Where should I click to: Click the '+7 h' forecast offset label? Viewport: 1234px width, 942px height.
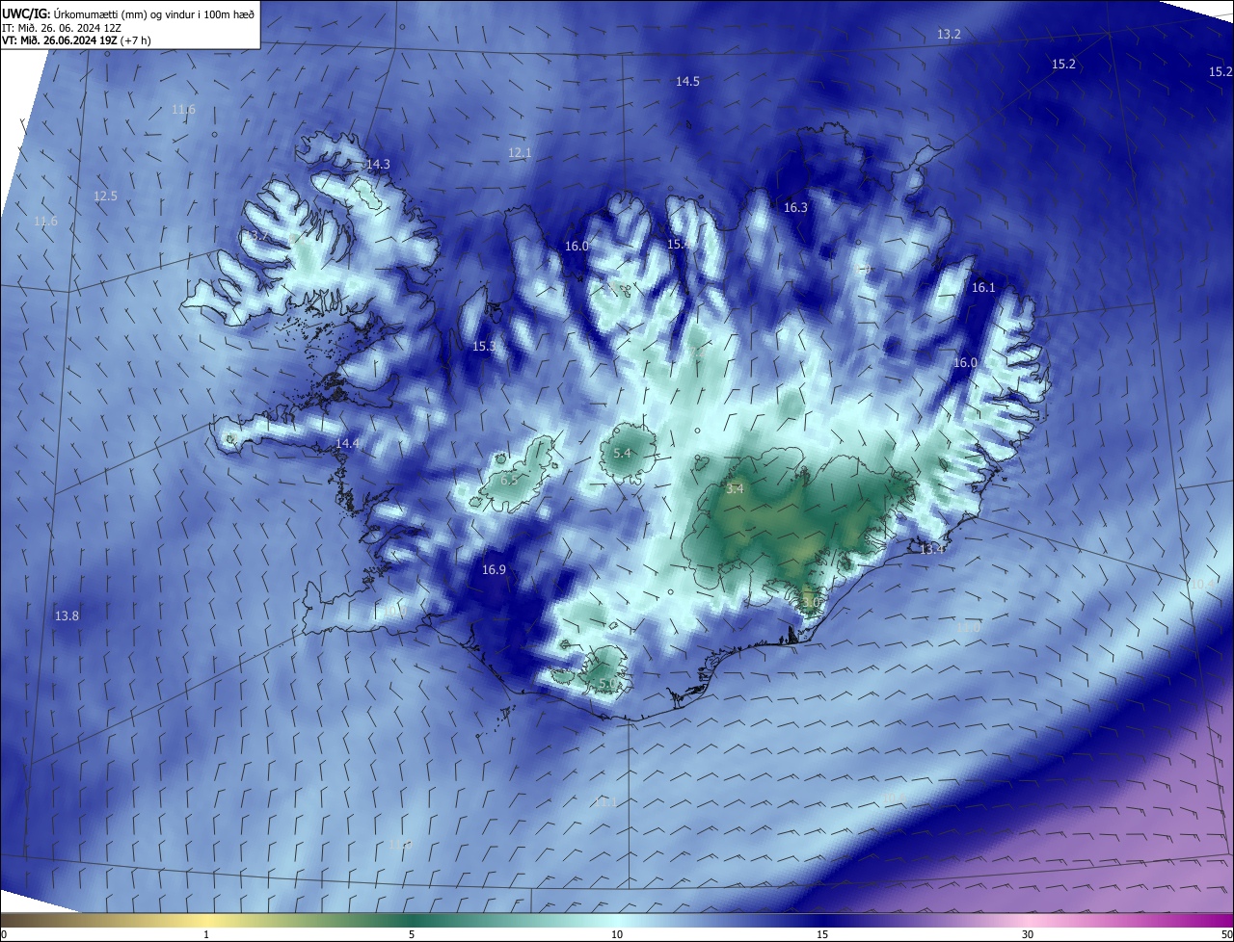[136, 40]
